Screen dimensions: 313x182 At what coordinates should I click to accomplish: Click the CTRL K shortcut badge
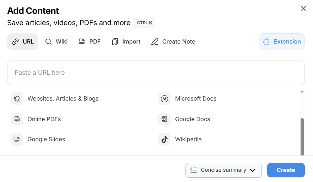point(145,23)
